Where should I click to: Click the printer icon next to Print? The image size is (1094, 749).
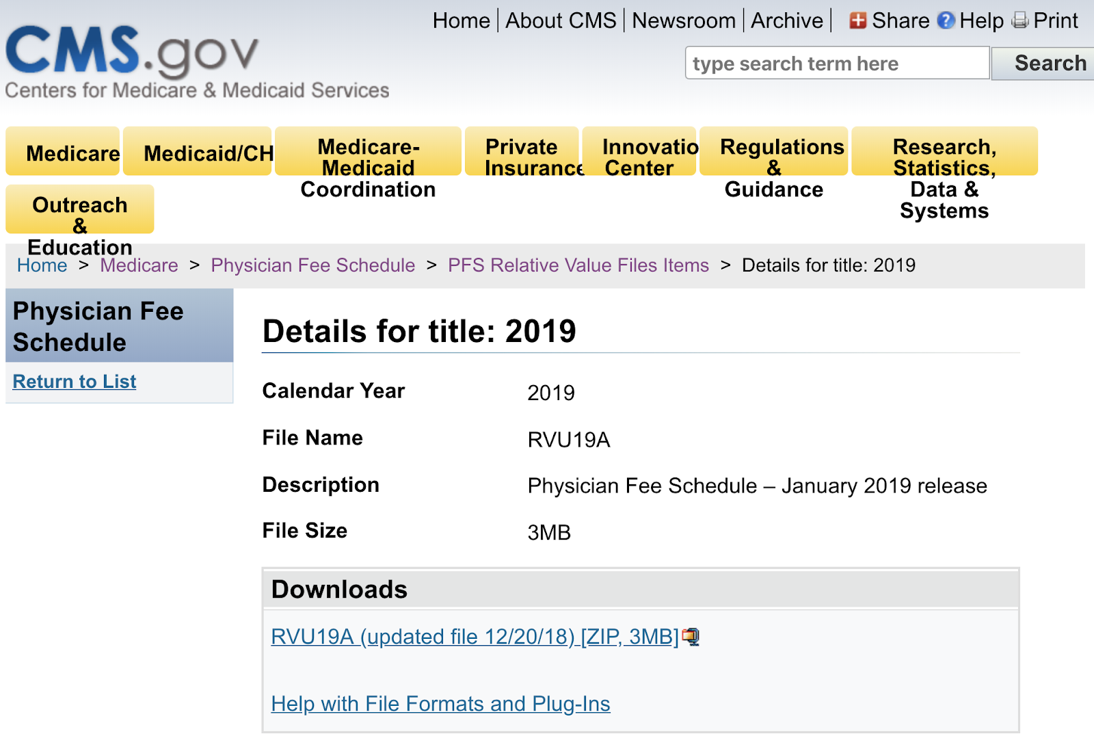(x=1020, y=21)
